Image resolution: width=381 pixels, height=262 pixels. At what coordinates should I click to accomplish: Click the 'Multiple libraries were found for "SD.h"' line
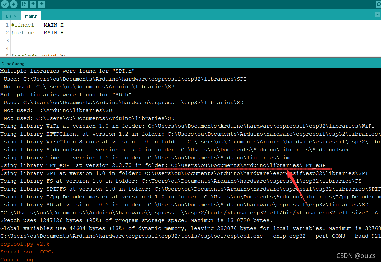(x=66, y=95)
